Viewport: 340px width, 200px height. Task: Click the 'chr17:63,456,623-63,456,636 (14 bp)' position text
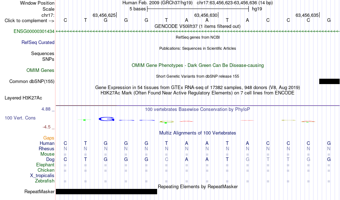(235, 3)
